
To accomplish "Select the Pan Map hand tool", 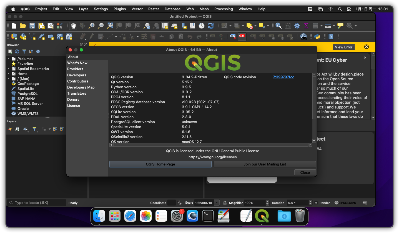I will [x=73, y=26].
